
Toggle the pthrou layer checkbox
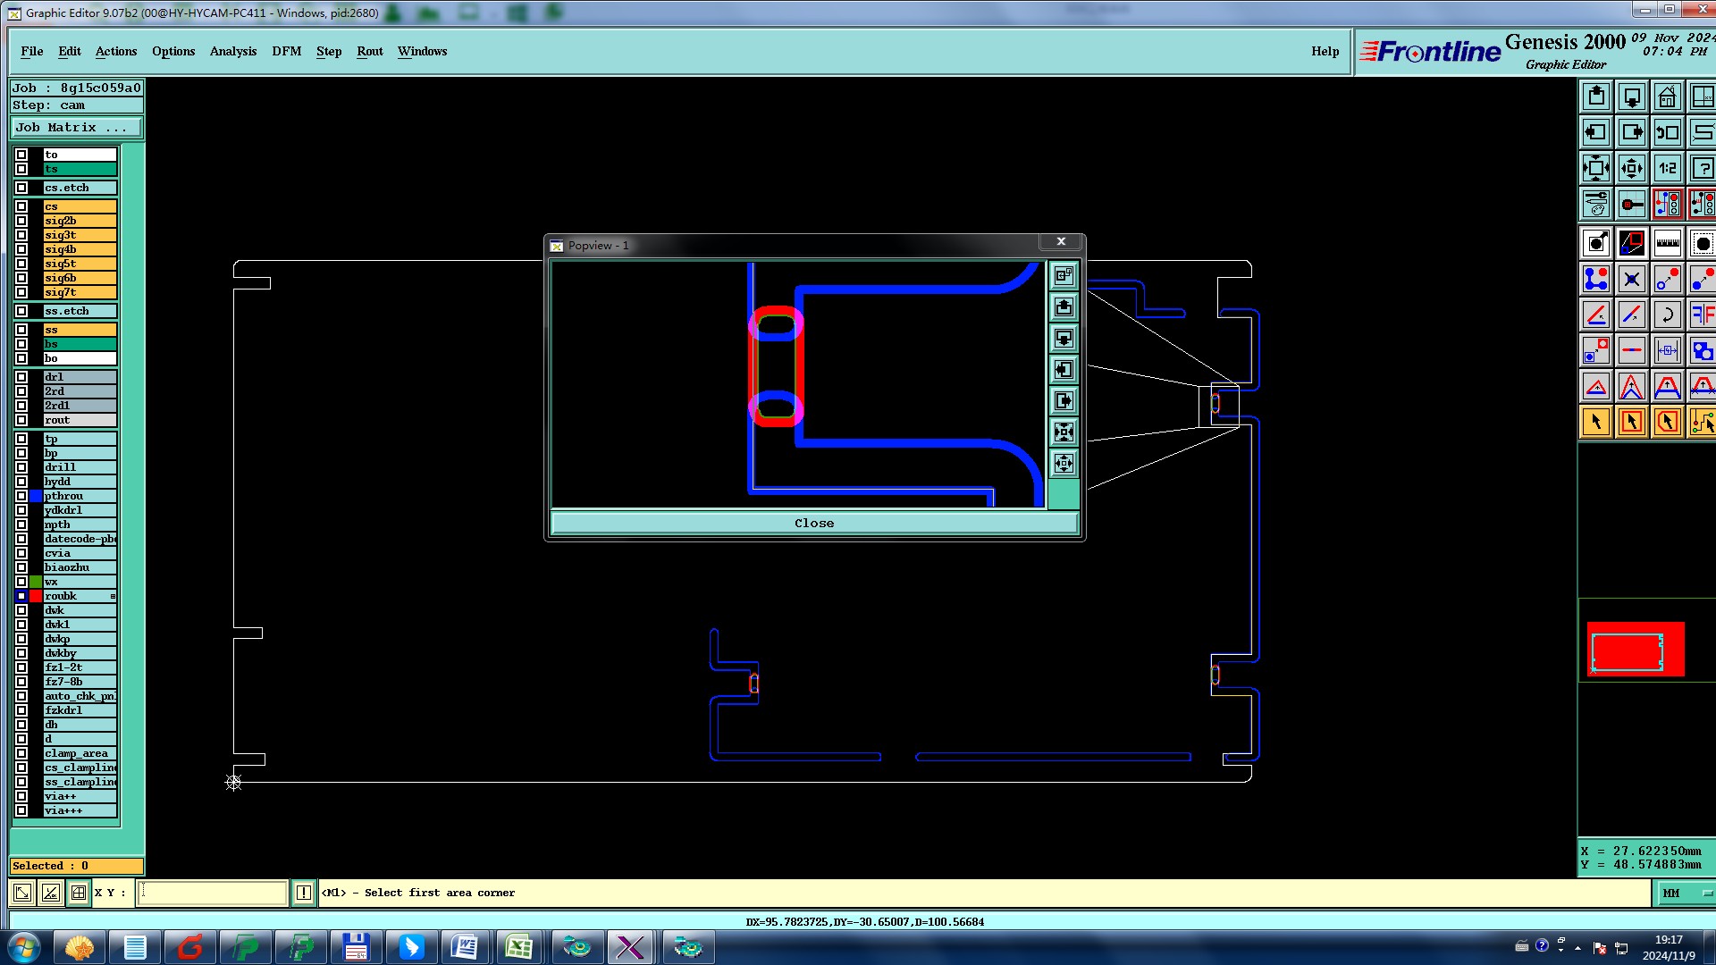click(x=21, y=496)
